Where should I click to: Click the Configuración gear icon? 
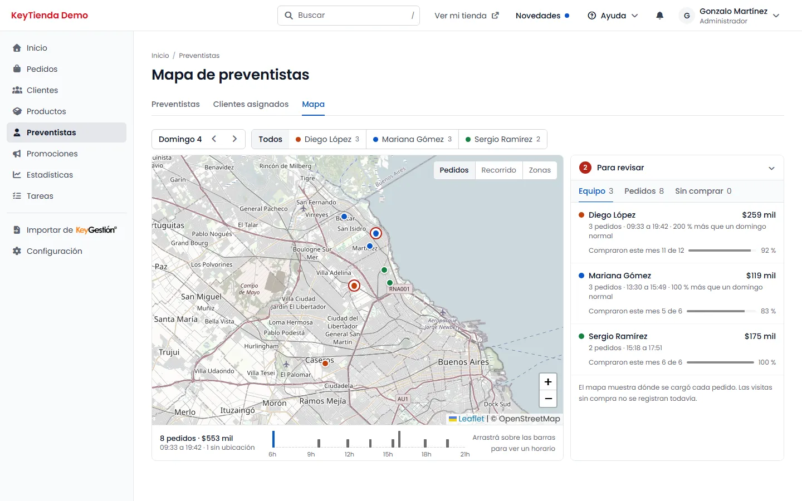pos(17,251)
